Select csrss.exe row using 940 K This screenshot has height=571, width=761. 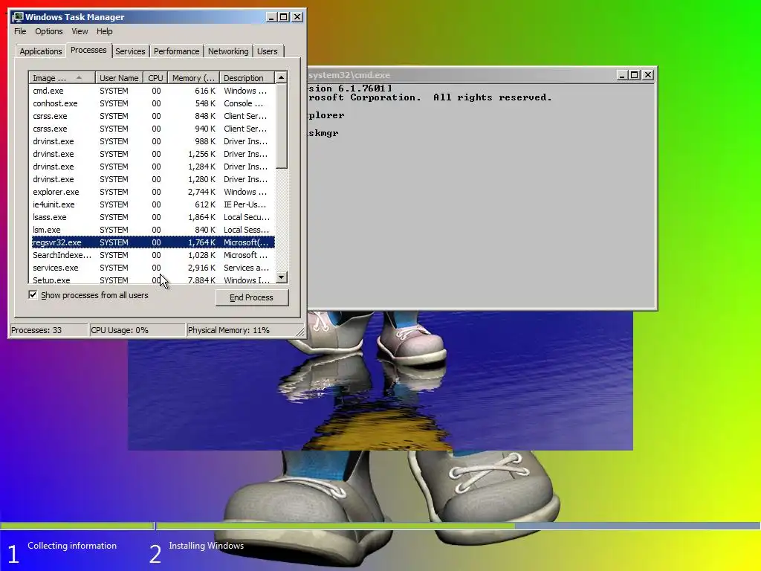[153, 129]
